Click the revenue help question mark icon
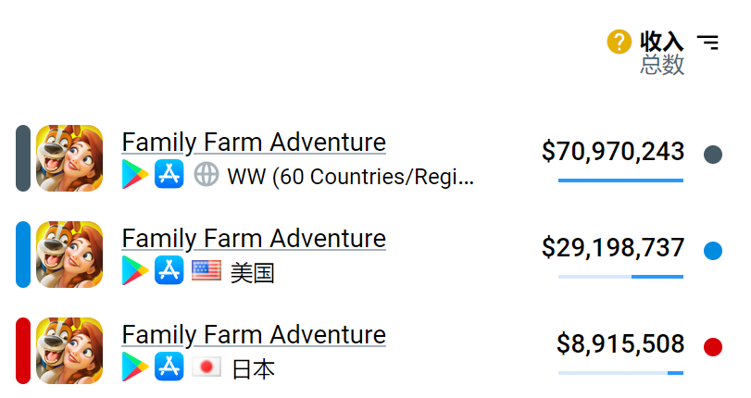 click(x=619, y=42)
